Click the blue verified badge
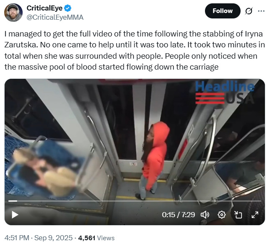The height and width of the screenshot is (244, 267). coord(67,8)
